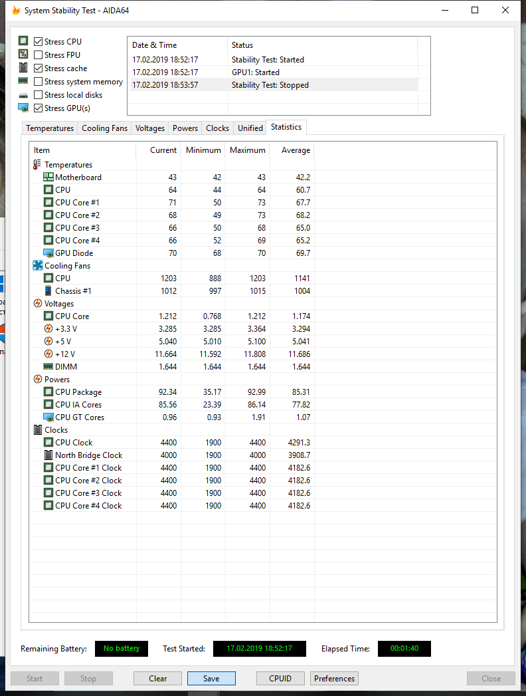The width and height of the screenshot is (526, 696).
Task: Click the AIDA64 flame icon in title bar
Action: pos(16,10)
